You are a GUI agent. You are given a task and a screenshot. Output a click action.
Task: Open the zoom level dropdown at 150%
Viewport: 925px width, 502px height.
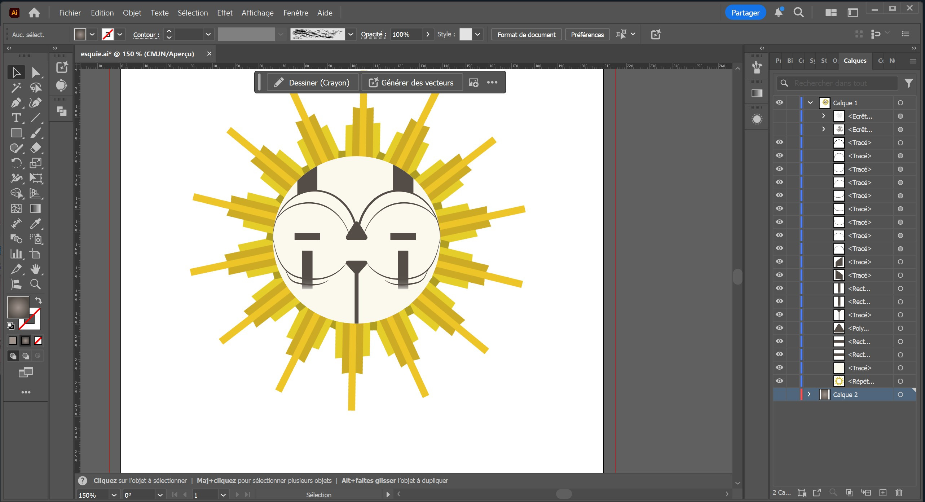[x=114, y=495]
